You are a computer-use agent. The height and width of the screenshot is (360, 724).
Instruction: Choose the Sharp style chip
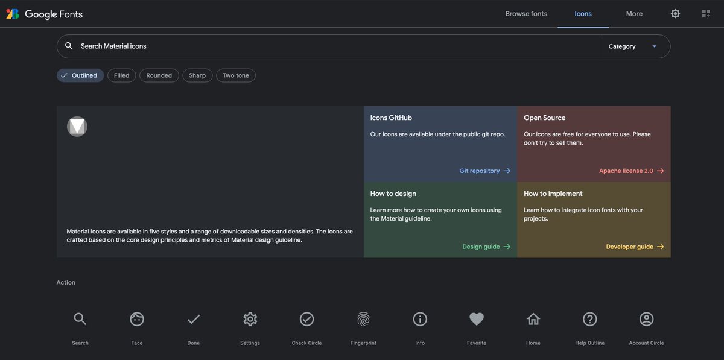coord(197,75)
